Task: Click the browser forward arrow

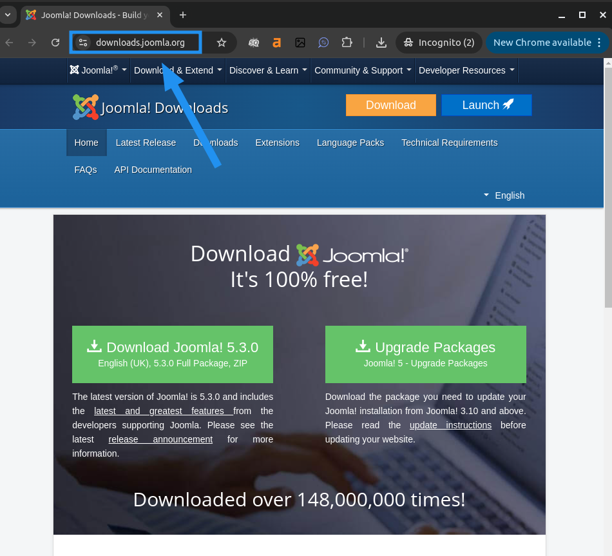Action: pyautogui.click(x=32, y=43)
